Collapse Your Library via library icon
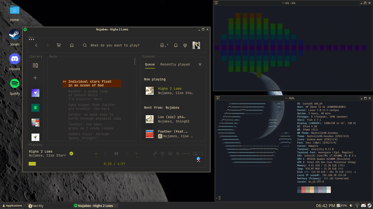Image resolution: width=373 pixels, height=209 pixels. (x=35, y=65)
